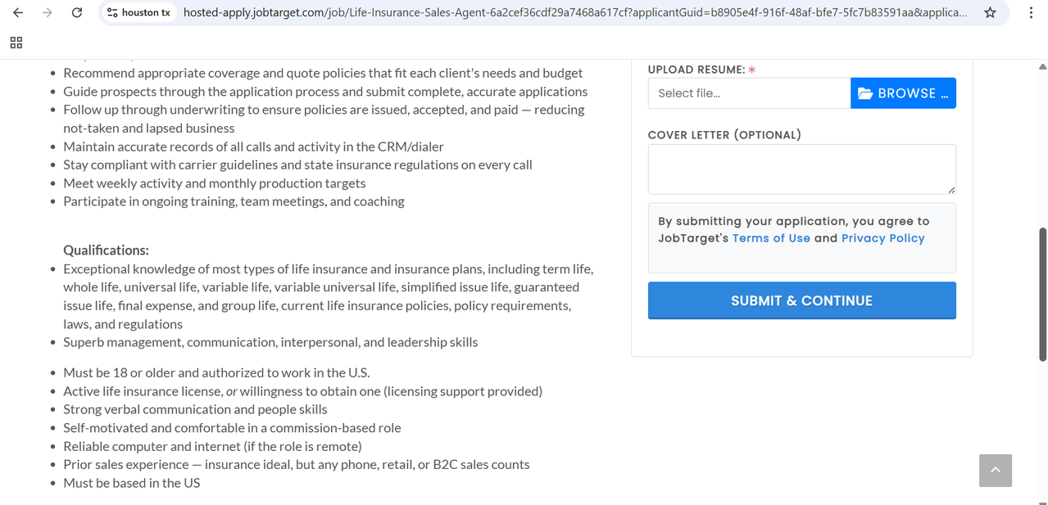Click the houston tx search chip
This screenshot has height=505, width=1048.
[138, 13]
